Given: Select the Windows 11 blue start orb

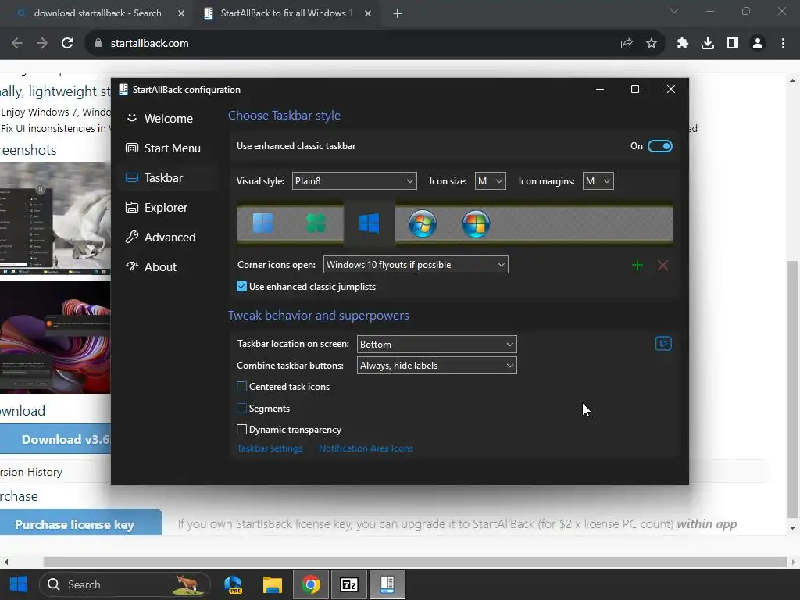Looking at the screenshot, I should tap(263, 223).
